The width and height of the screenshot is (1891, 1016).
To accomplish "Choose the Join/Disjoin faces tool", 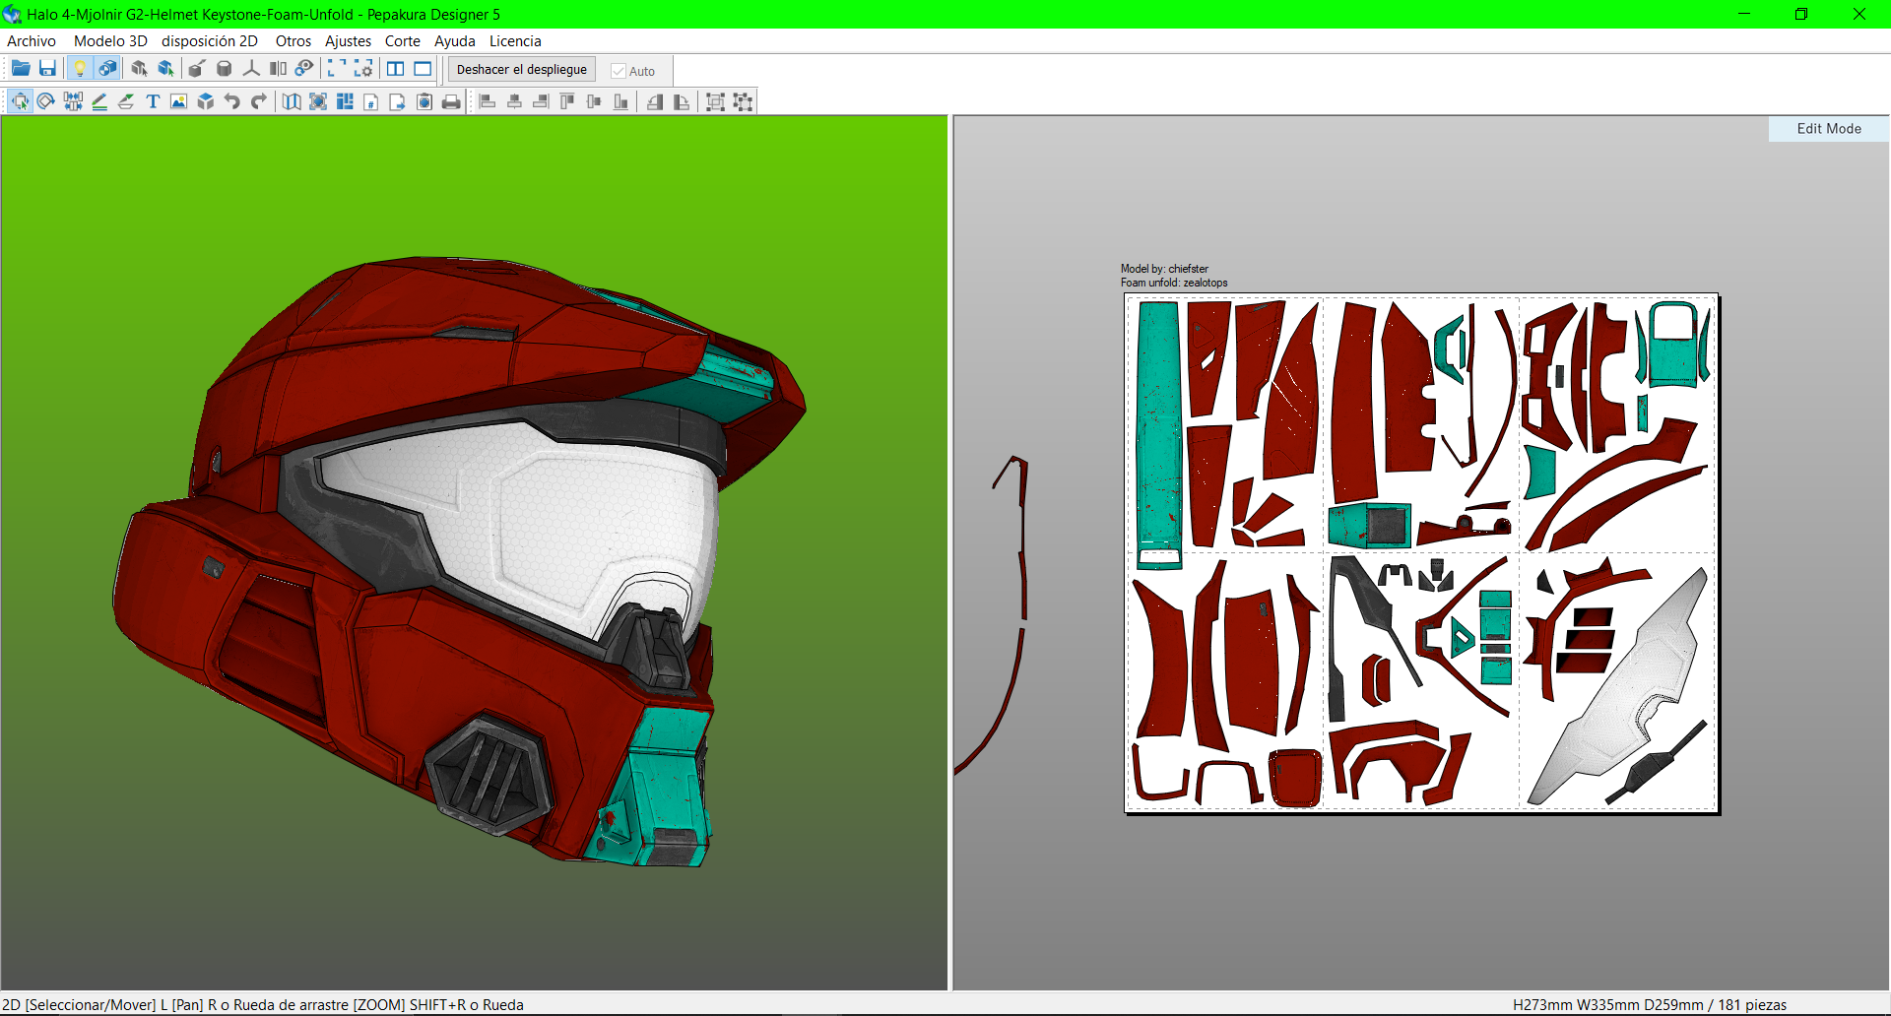I will point(73,101).
